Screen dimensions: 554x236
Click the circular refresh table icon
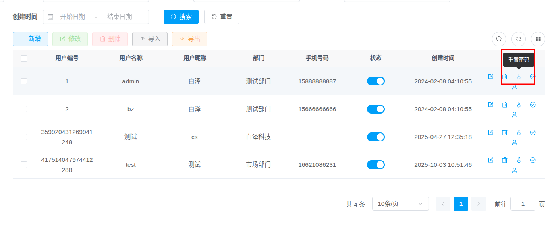[x=519, y=39]
